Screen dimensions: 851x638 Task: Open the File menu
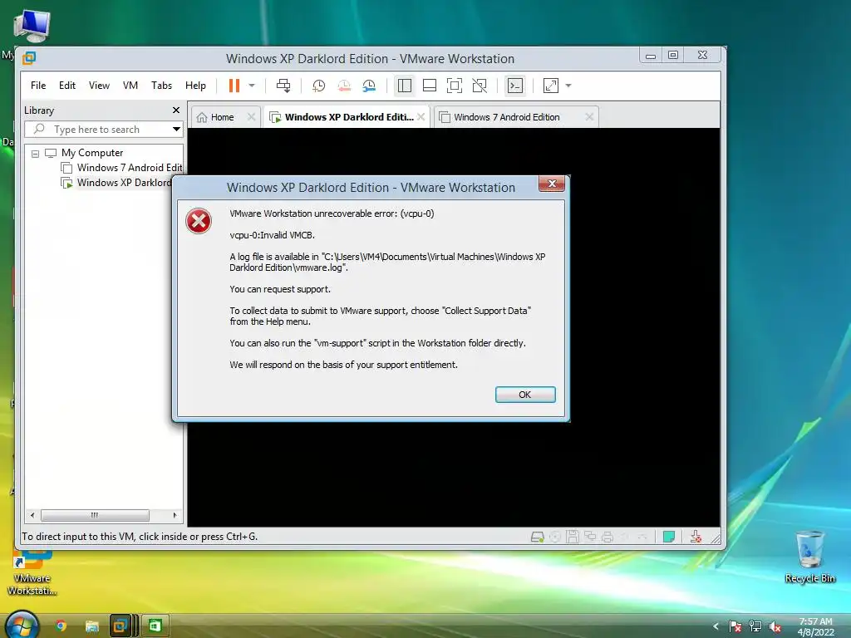(38, 86)
